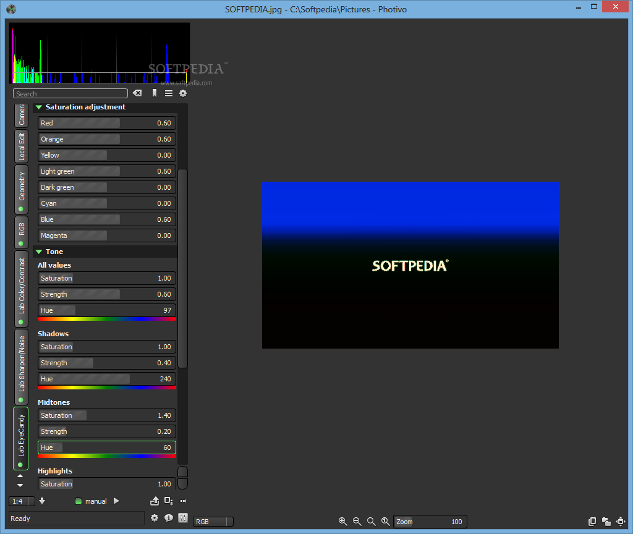The height and width of the screenshot is (534, 633).
Task: Click Highlights Saturation slider
Action: click(x=107, y=483)
